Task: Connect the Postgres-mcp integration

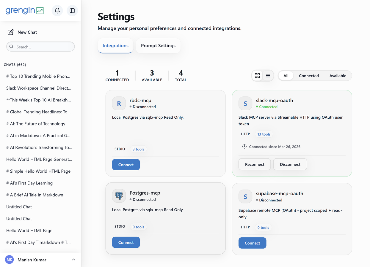Action: click(x=126, y=242)
